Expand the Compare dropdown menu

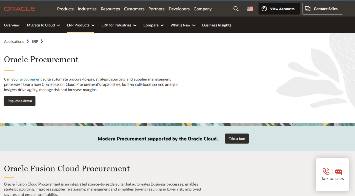coord(153,25)
